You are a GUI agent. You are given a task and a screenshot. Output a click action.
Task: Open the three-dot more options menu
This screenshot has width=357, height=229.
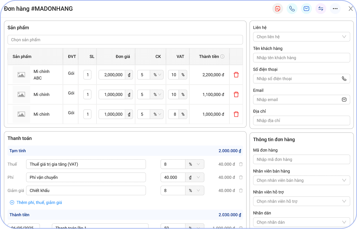335,9
